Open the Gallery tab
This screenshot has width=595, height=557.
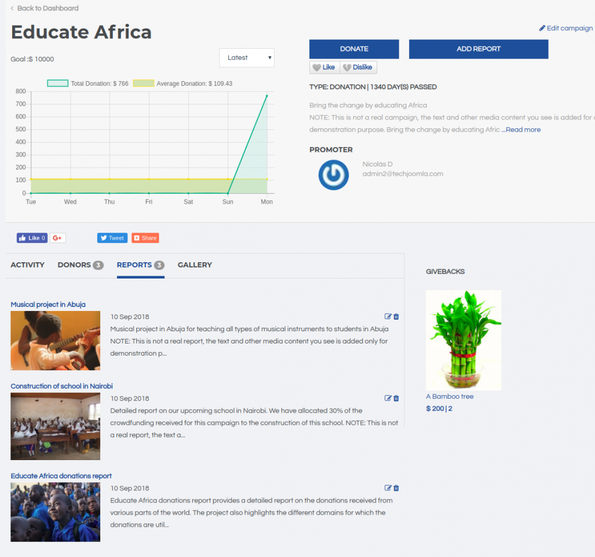click(x=195, y=265)
